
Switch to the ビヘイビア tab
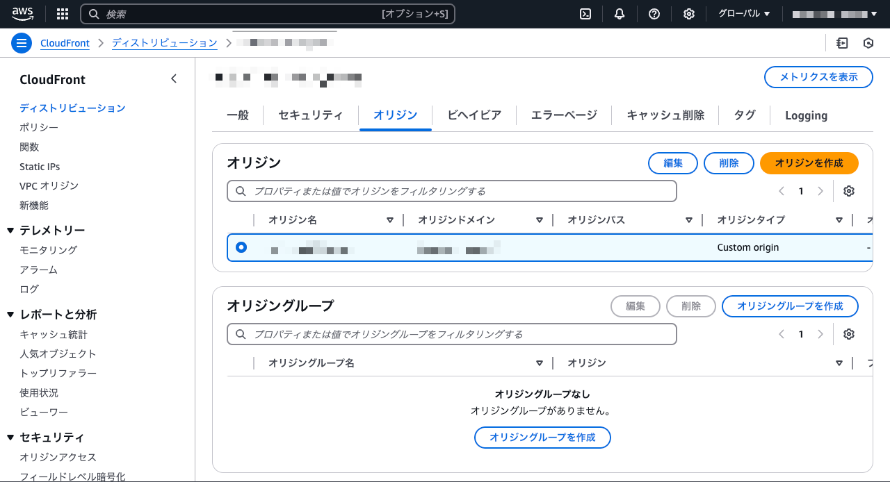pyautogui.click(x=474, y=115)
